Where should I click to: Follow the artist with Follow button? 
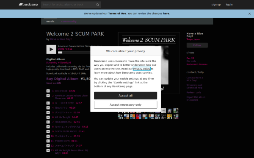[x=197, y=46]
